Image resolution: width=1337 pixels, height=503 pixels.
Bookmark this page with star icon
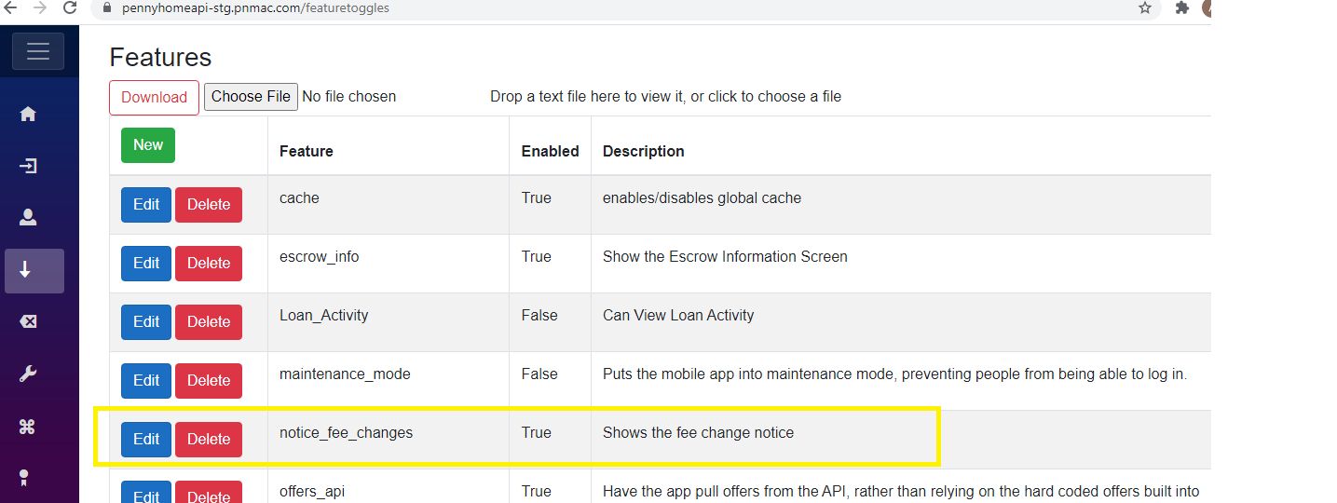coord(1145,8)
